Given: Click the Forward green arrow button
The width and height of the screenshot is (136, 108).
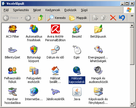Looking at the screenshot, I should [x=28, y=18].
